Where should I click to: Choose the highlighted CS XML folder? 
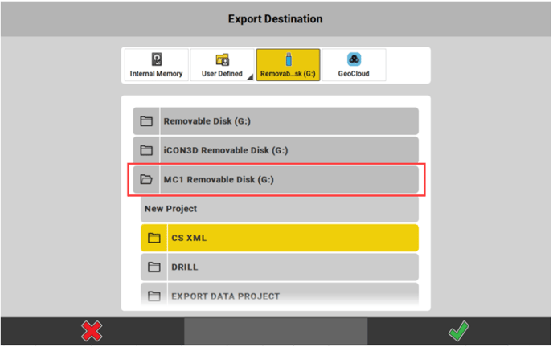289,238
